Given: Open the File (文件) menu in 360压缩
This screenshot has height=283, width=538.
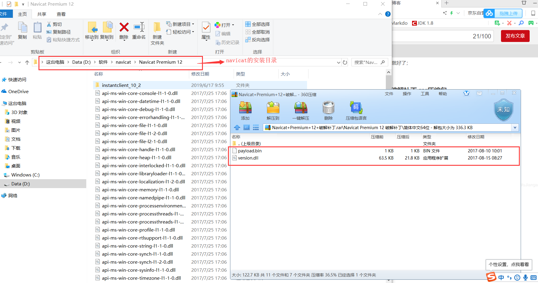Looking at the screenshot, I should (389, 94).
